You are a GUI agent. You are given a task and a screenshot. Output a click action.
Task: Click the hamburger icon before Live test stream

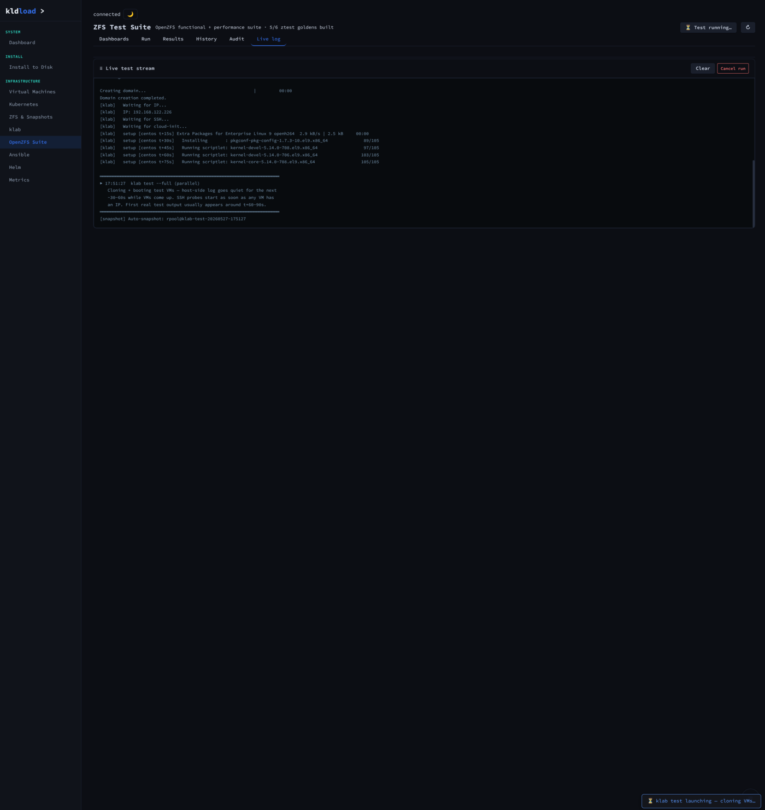(x=101, y=68)
